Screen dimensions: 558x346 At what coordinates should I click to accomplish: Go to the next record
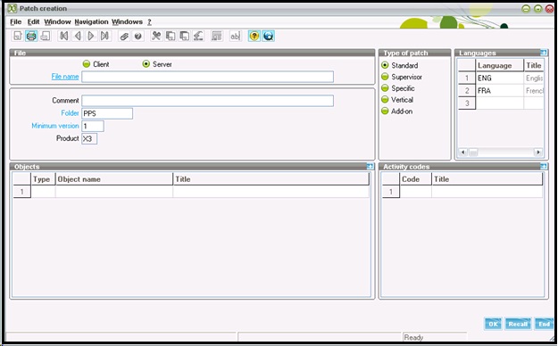91,36
